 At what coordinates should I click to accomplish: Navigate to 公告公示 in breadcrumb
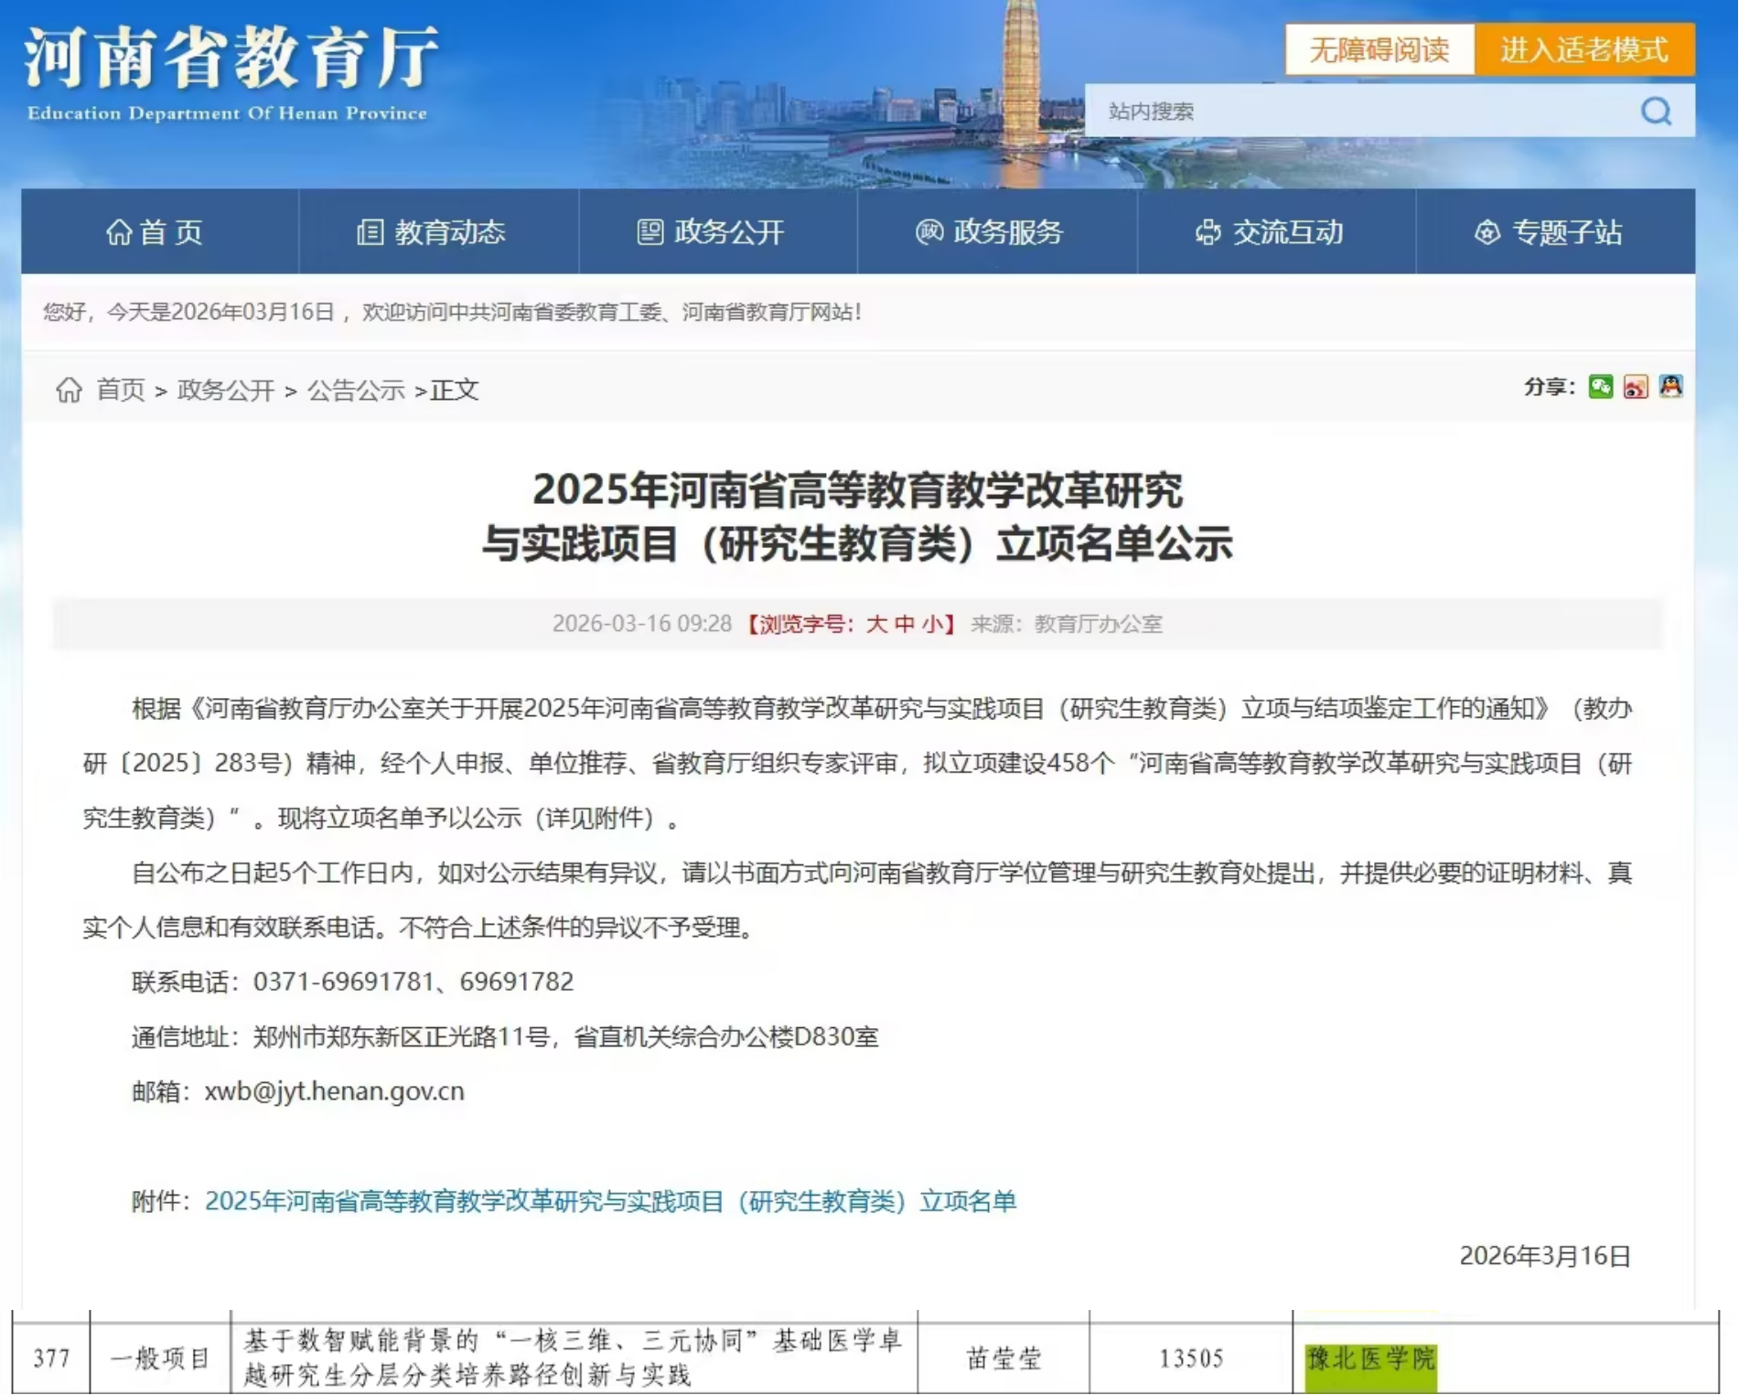click(x=356, y=391)
